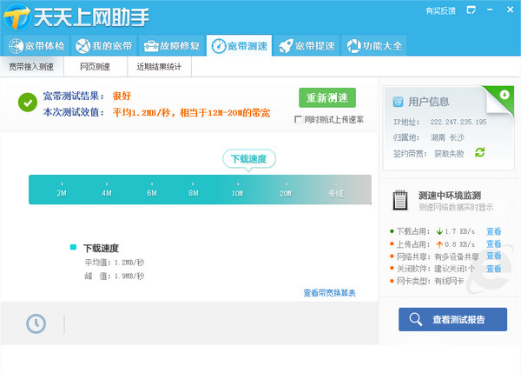Click the 天天上网助手 logo icon
521x373 pixels.
click(x=16, y=17)
